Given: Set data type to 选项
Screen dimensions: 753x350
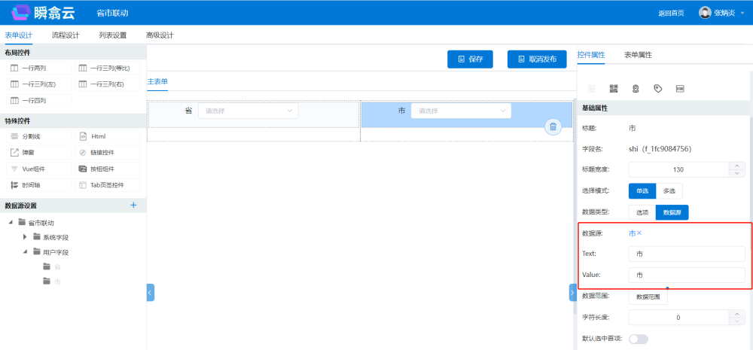Looking at the screenshot, I should tap(642, 213).
